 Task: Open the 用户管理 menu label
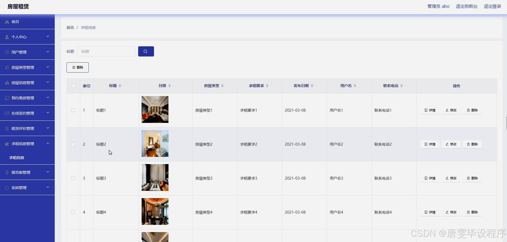[x=19, y=52]
